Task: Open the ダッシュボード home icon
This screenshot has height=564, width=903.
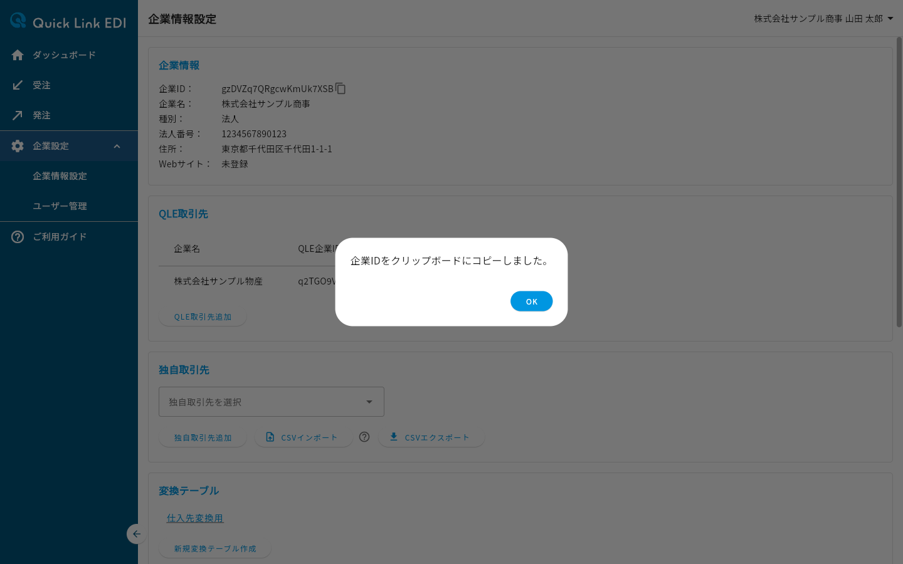Action: point(18,55)
